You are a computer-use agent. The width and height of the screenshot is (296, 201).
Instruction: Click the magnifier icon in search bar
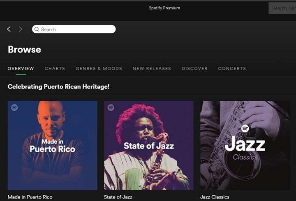(37, 29)
